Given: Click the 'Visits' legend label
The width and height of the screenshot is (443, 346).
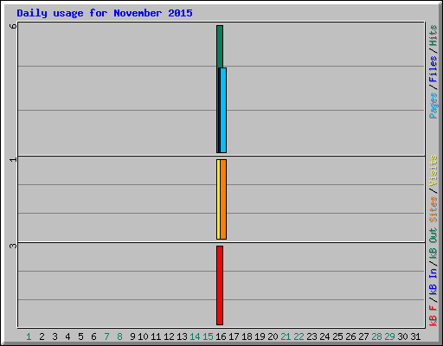Looking at the screenshot, I should point(433,170).
